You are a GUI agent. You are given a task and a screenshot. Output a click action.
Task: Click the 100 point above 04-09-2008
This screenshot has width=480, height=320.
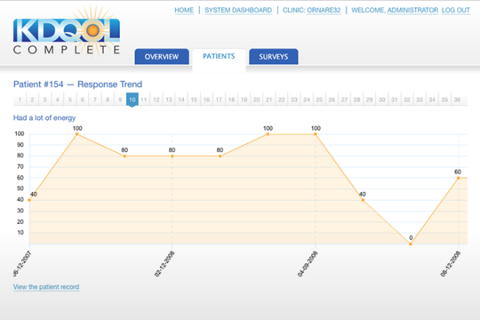[x=316, y=134]
